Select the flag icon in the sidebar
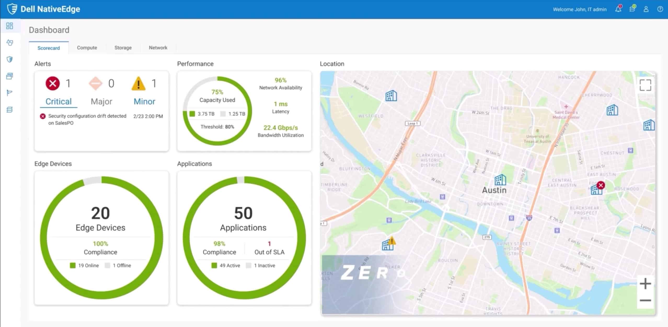668x327 pixels. [10, 93]
